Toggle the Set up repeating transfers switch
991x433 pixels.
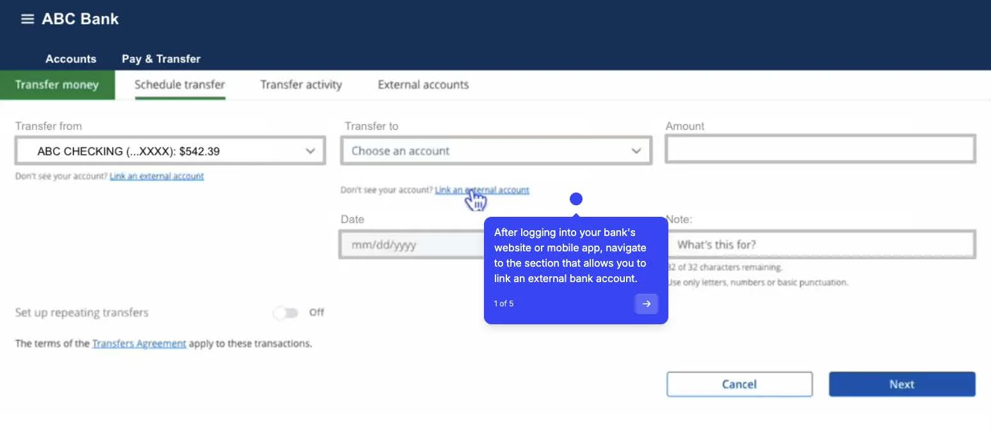[286, 313]
